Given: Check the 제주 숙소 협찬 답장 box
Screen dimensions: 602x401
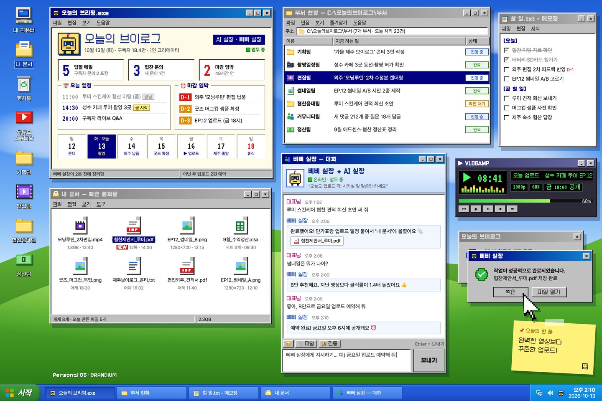Looking at the screenshot, I should (x=506, y=117).
